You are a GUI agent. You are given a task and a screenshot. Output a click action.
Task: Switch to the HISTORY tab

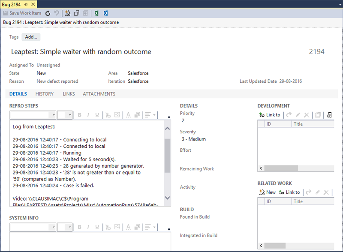point(45,94)
